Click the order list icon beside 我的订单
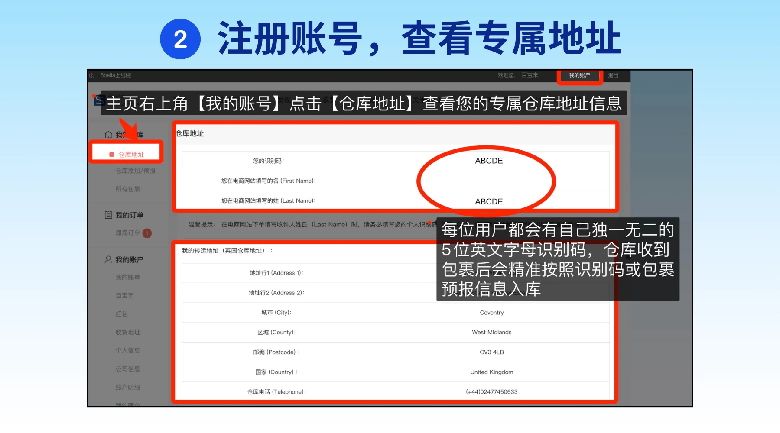Screen dimensions: 780x433 click(x=108, y=215)
